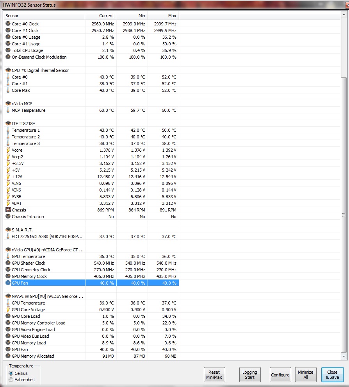Click the Total CPU Usage icon

click(x=8, y=50)
